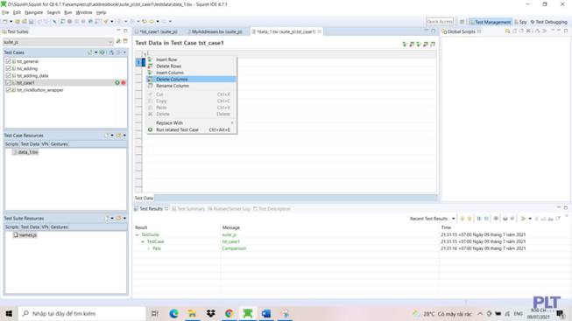Click the run all test cases icon in Test Cases header
The height and width of the screenshot is (321, 572).
pos(102,52)
